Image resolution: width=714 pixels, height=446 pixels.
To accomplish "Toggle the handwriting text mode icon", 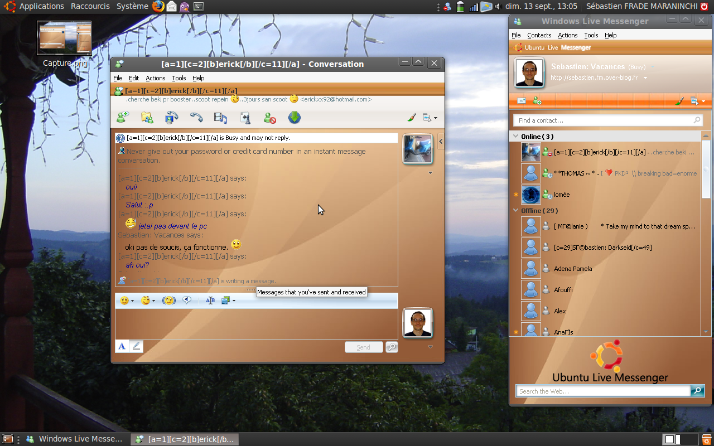I will coord(210,300).
